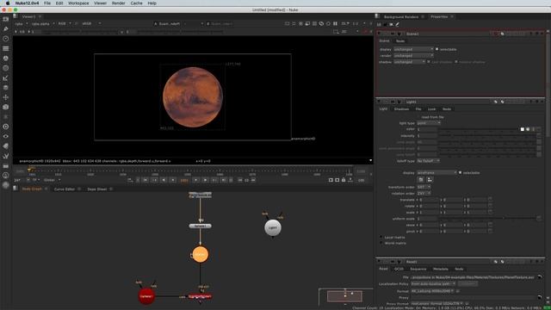Open the Keyer nodes icon

point(6,78)
